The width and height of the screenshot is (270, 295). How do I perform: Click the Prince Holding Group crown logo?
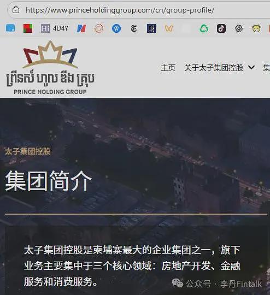50,55
